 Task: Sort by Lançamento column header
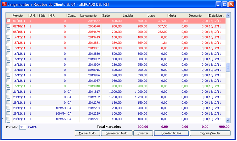[90, 16]
